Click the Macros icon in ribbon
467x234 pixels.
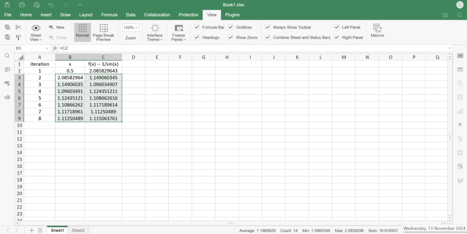[x=377, y=31]
